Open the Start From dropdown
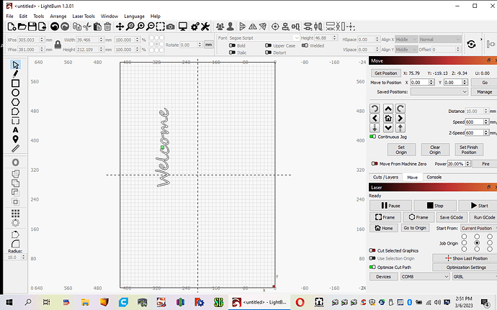This screenshot has width=497, height=310. point(478,228)
